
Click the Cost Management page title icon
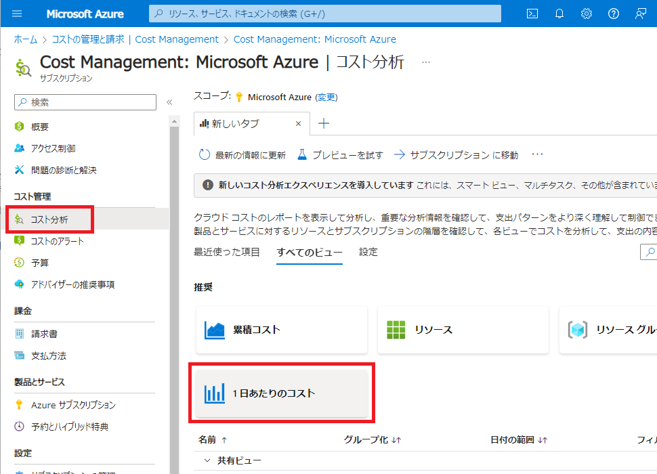[x=23, y=68]
